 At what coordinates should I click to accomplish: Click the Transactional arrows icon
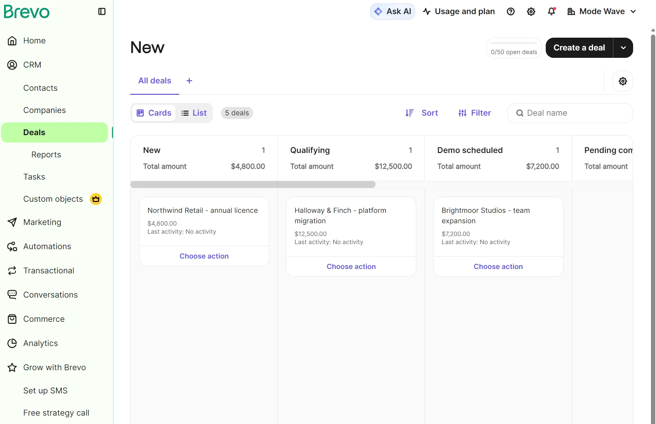(x=12, y=271)
